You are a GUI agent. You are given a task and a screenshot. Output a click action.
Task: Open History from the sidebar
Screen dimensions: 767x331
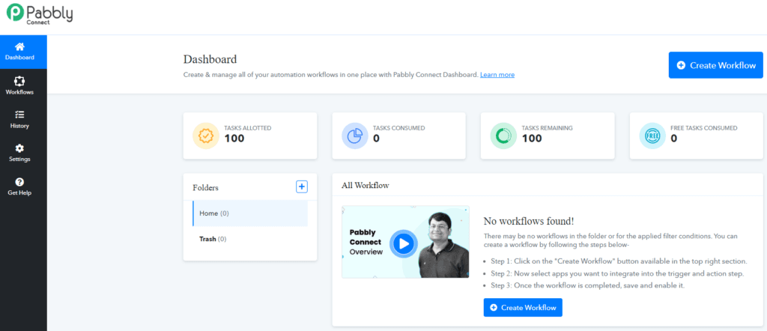pos(19,119)
